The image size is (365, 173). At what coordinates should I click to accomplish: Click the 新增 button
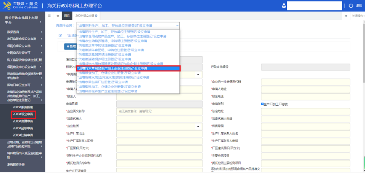(71, 46)
